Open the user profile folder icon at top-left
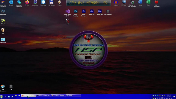 click(3, 4)
